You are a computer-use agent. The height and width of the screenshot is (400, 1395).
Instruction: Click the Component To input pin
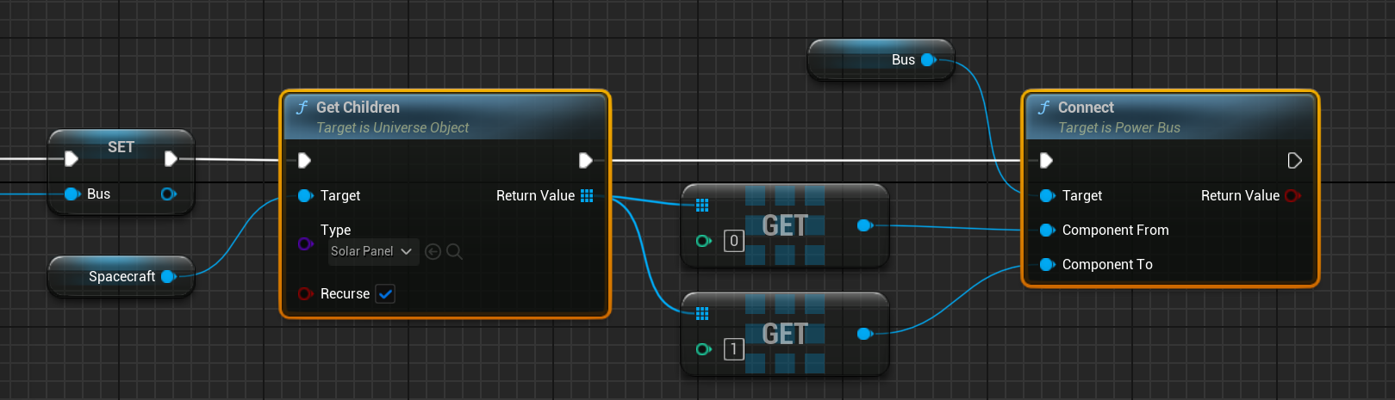(x=1047, y=265)
